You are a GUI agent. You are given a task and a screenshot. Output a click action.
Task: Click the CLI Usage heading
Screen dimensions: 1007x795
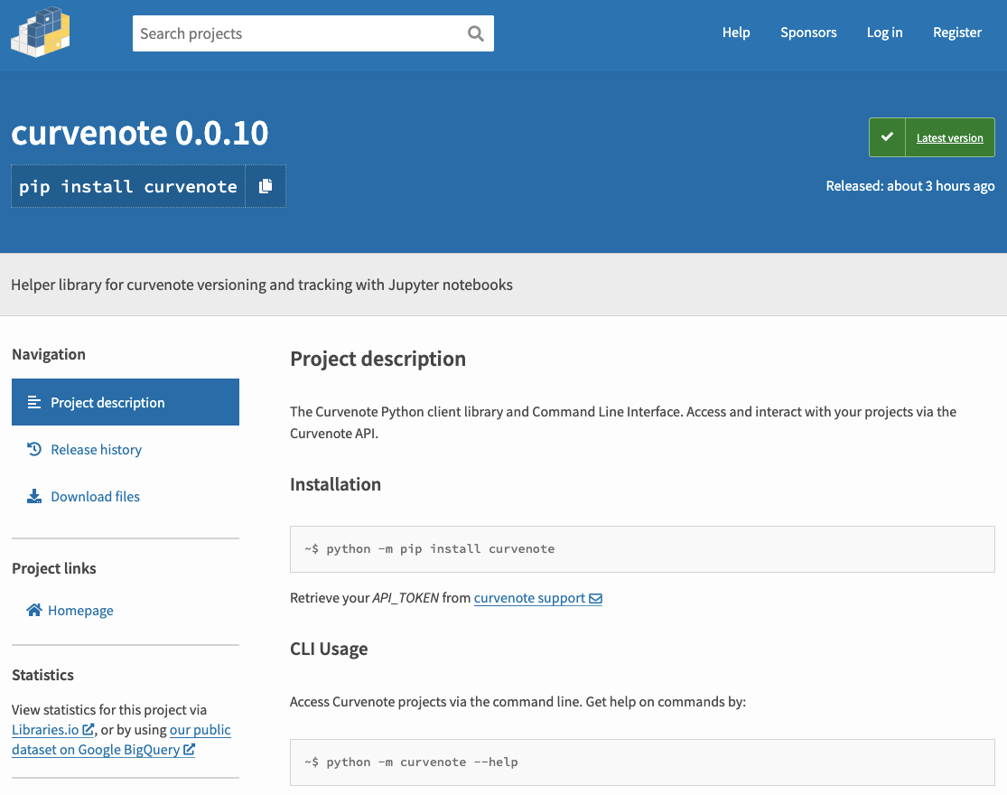point(329,649)
